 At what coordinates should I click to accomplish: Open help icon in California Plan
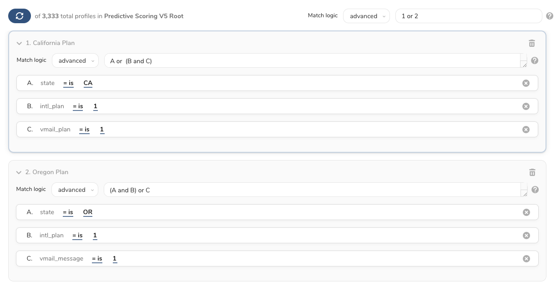pos(535,60)
